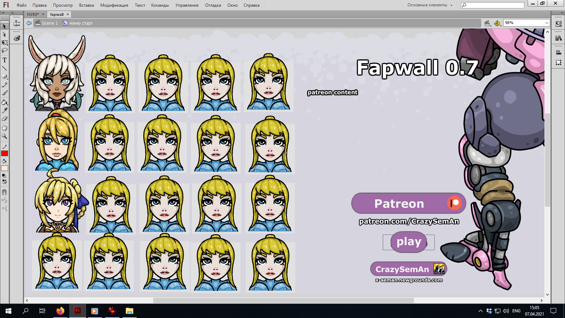
Task: Open the Windows Start menu
Action: [x=8, y=311]
